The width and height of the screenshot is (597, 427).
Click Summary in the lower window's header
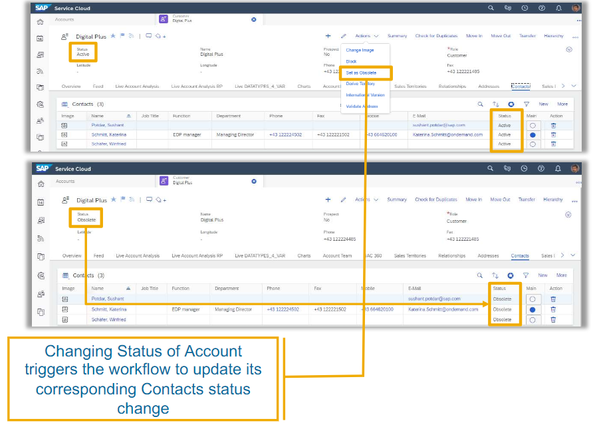pos(397,200)
